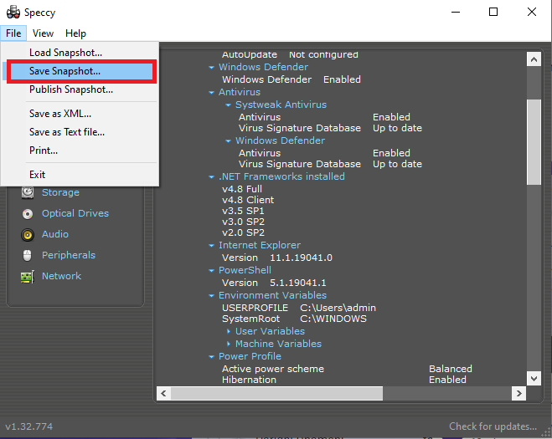This screenshot has width=552, height=439.
Task: Click the horizontal scrollbar left arrow
Action: tap(163, 393)
